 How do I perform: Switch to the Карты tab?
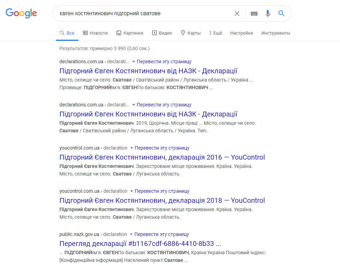pyautogui.click(x=191, y=33)
